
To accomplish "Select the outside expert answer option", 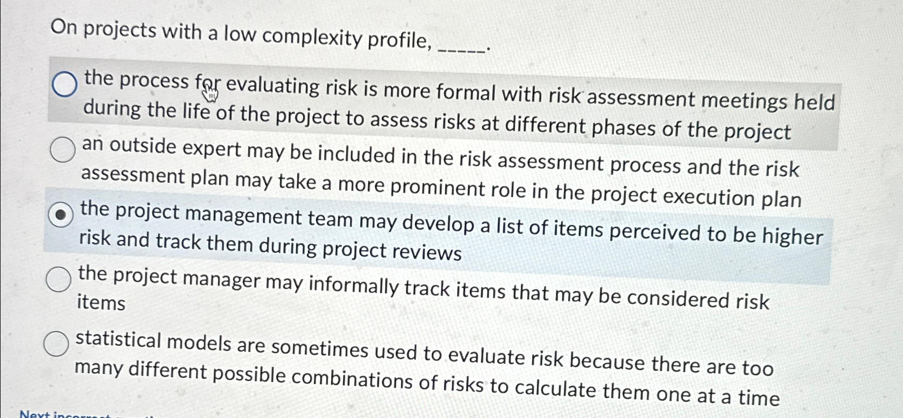I will pyautogui.click(x=62, y=151).
